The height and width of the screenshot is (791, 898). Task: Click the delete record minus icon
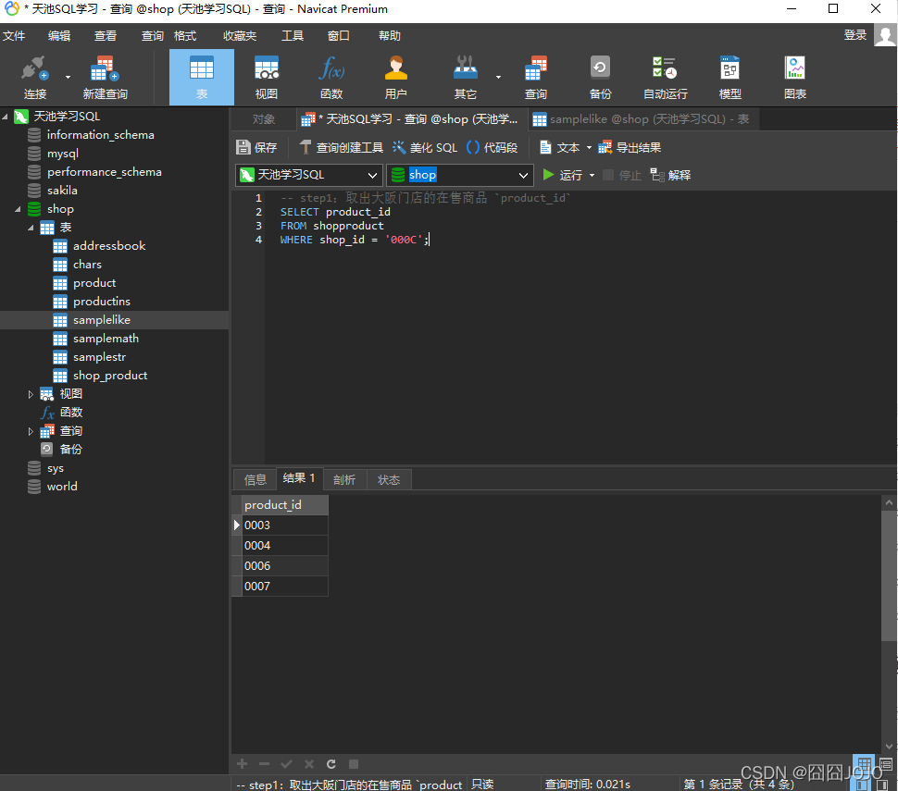click(264, 764)
